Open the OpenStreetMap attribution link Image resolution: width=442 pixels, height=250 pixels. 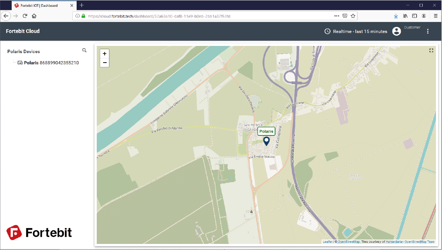point(349,242)
